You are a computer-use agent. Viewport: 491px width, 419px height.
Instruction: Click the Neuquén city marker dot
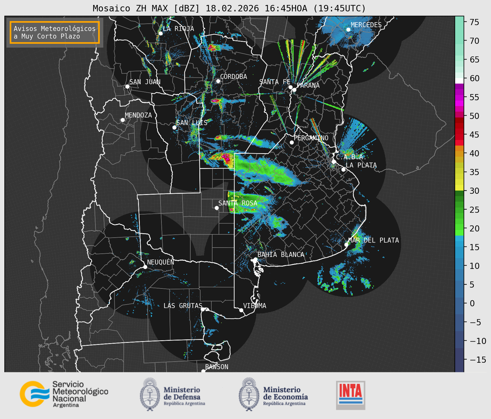point(145,267)
